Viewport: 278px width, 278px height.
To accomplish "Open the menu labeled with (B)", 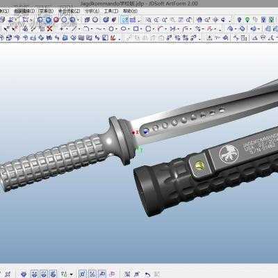I will 46,11.
